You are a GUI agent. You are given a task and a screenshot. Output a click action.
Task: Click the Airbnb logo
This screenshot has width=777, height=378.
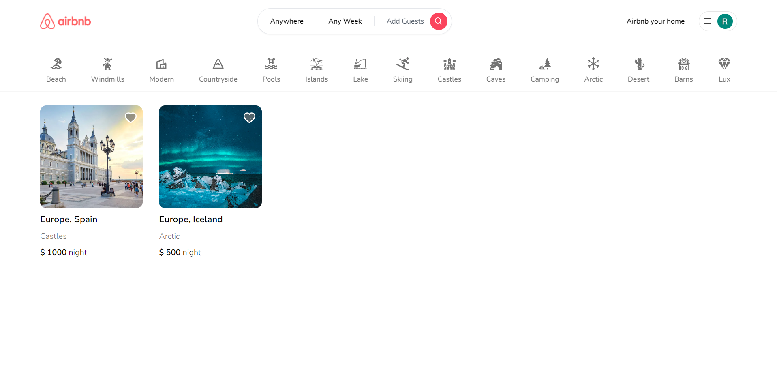pos(65,21)
